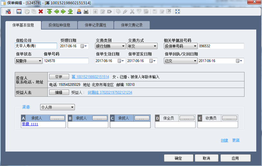Click the fullscreen expand icon in toolbar
262x166 pixels.
pos(177,12)
